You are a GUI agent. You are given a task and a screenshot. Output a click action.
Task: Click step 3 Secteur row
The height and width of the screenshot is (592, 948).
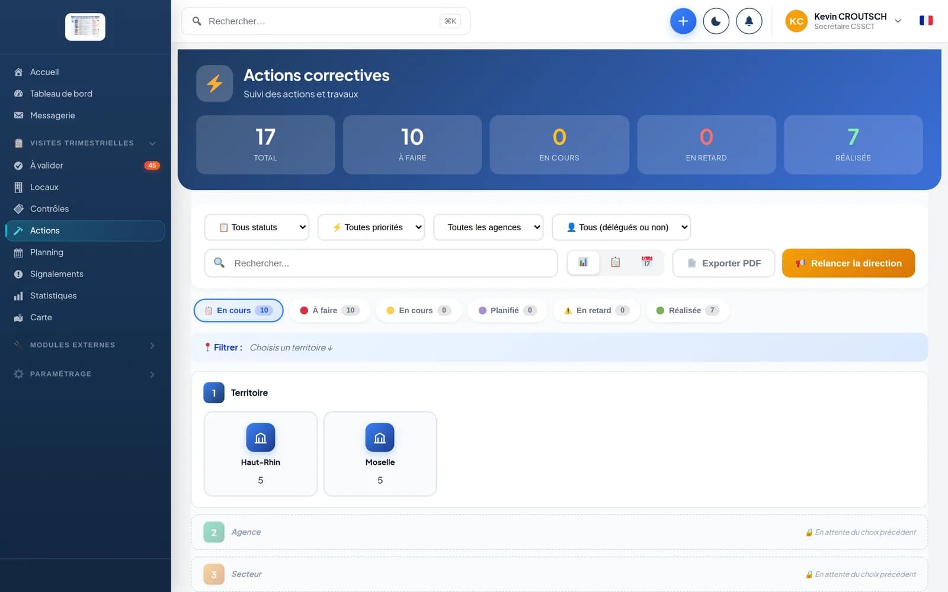tap(559, 574)
